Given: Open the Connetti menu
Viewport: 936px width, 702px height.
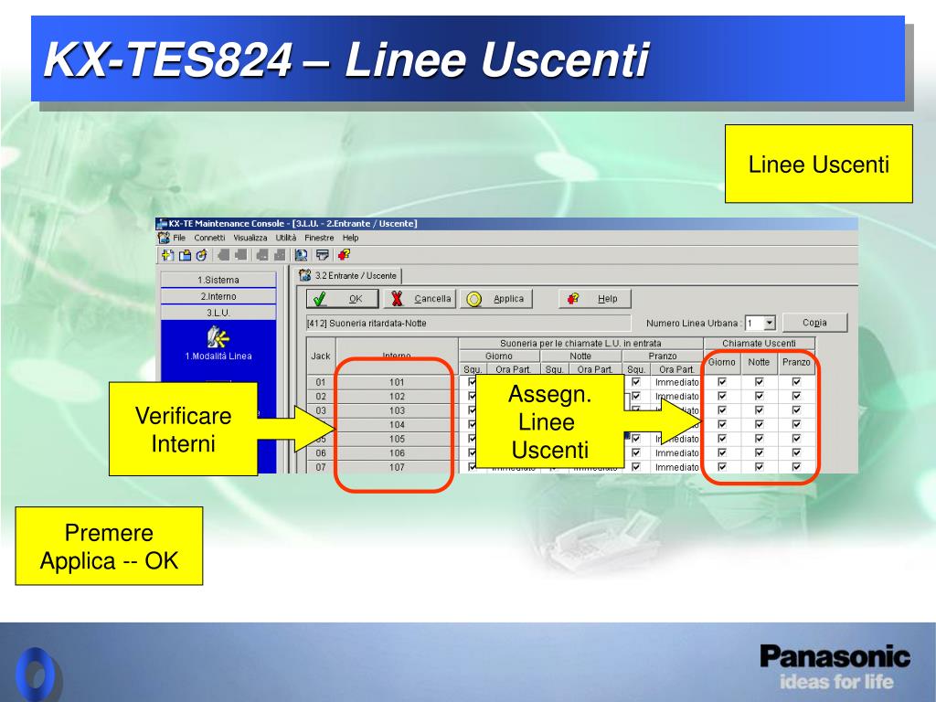Looking at the screenshot, I should (x=209, y=238).
